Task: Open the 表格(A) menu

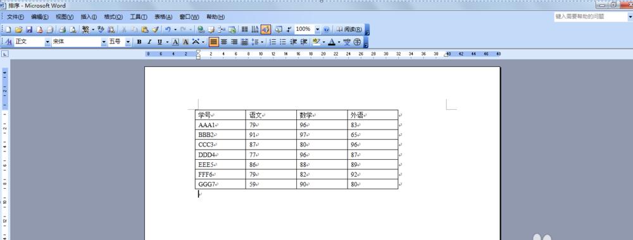Action: click(163, 17)
